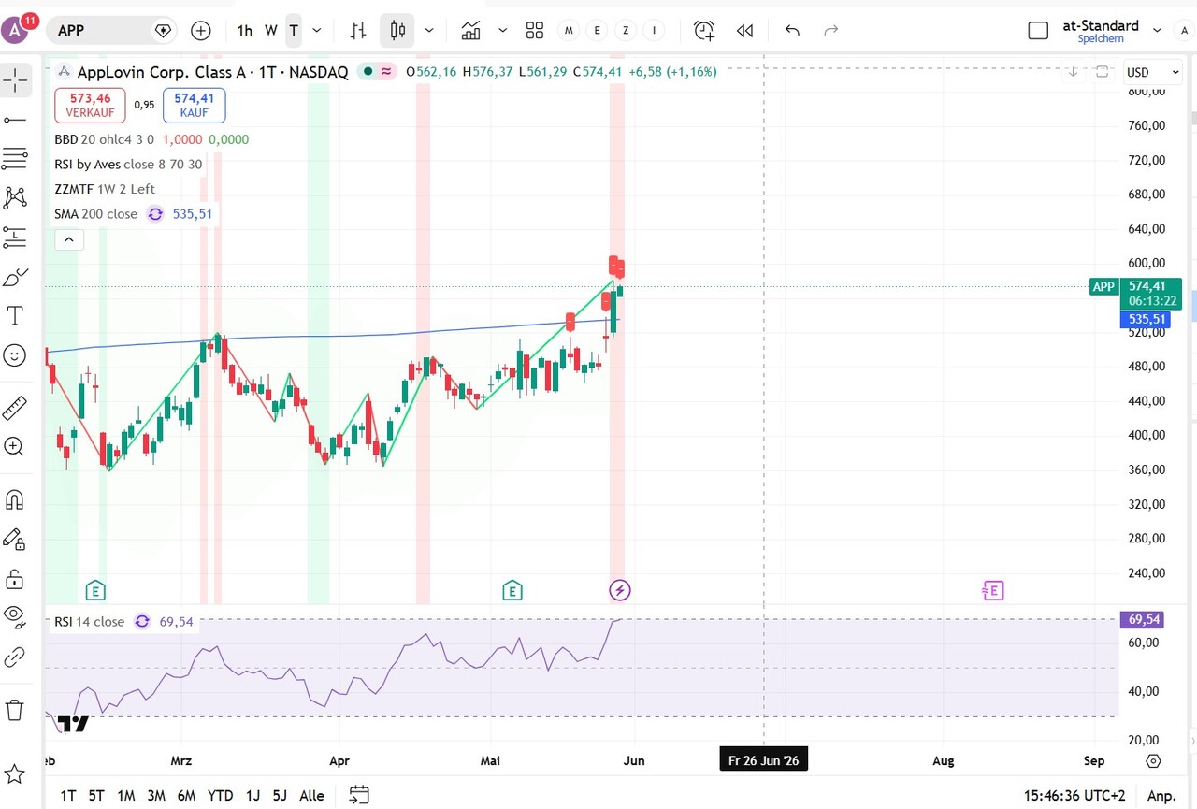The width and height of the screenshot is (1197, 809).
Task: Toggle hide all drawings eye icon
Action: coord(15,615)
